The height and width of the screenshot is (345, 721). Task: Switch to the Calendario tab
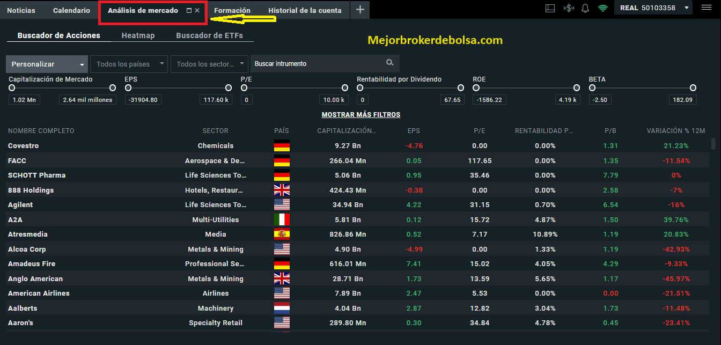[71, 10]
